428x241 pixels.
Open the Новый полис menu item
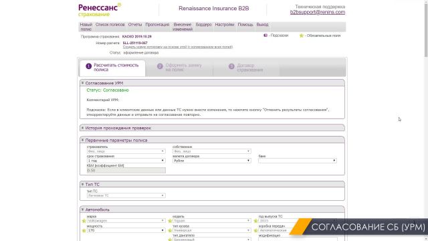click(x=86, y=27)
